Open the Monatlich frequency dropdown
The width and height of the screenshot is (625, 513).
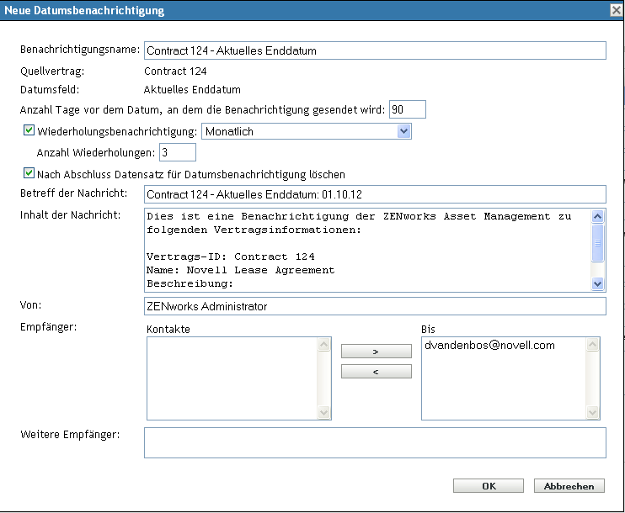tap(403, 131)
